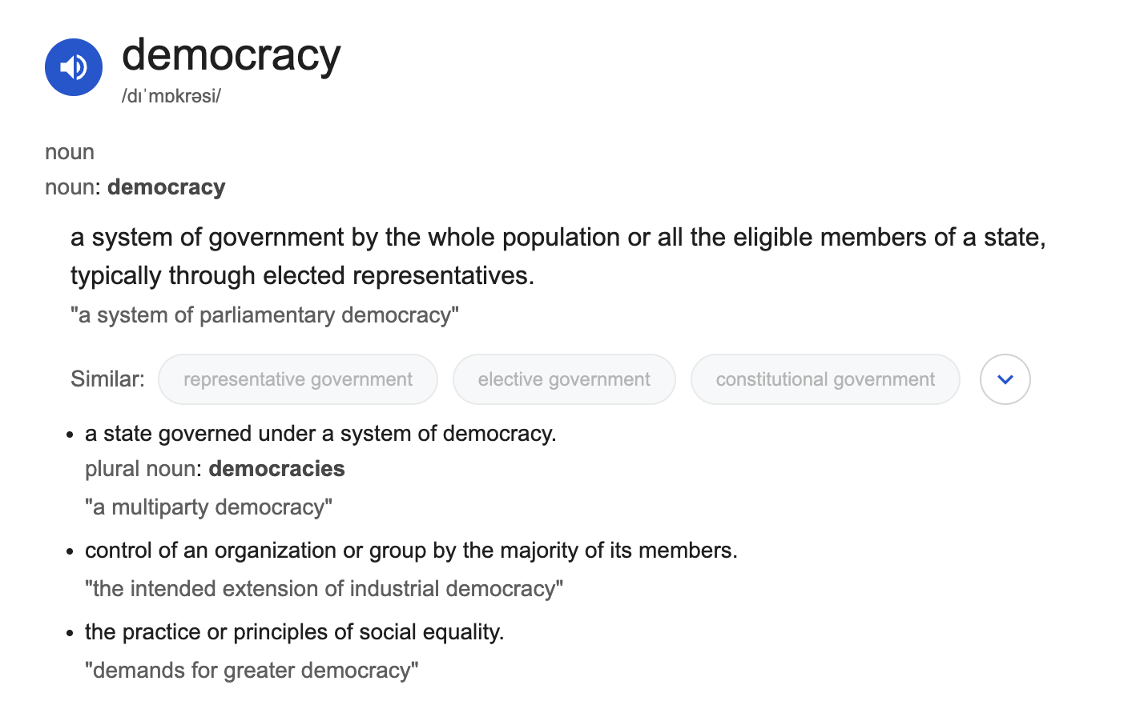Play the pronunciation audio for democracy
Image resolution: width=1136 pixels, height=717 pixels.
click(74, 67)
